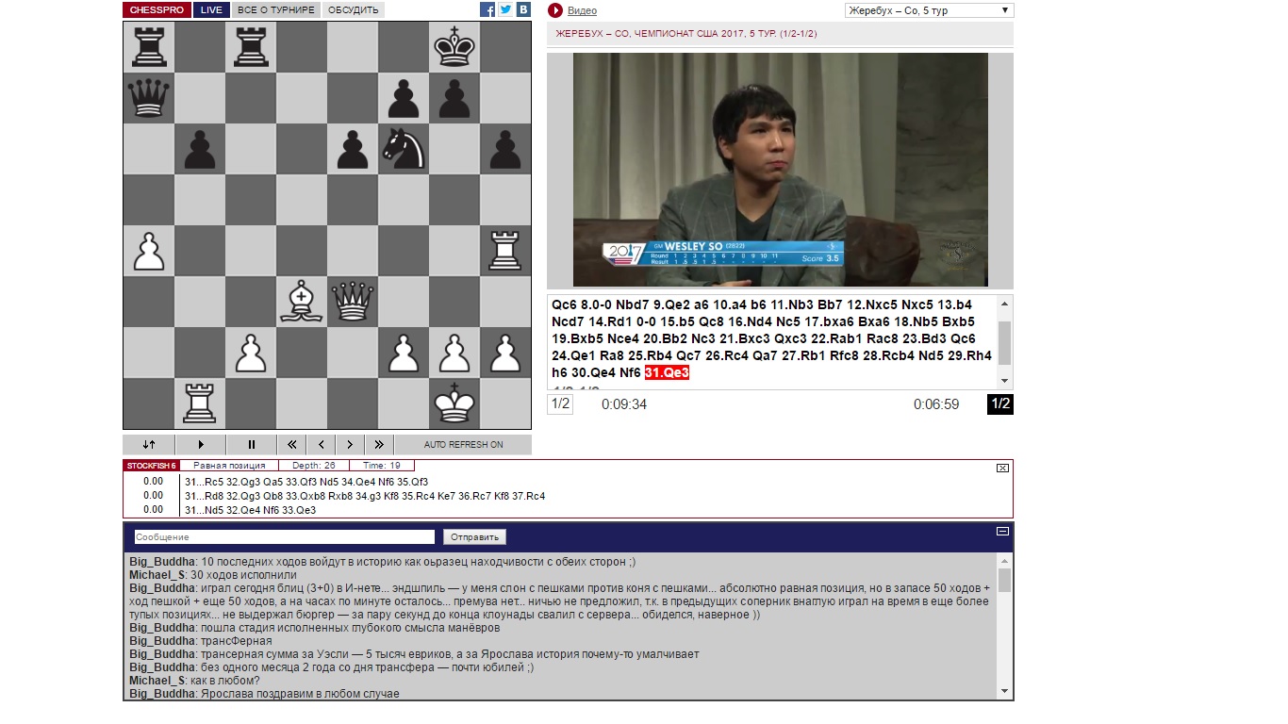
Task: Collapse the chat panel
Action: [1003, 532]
